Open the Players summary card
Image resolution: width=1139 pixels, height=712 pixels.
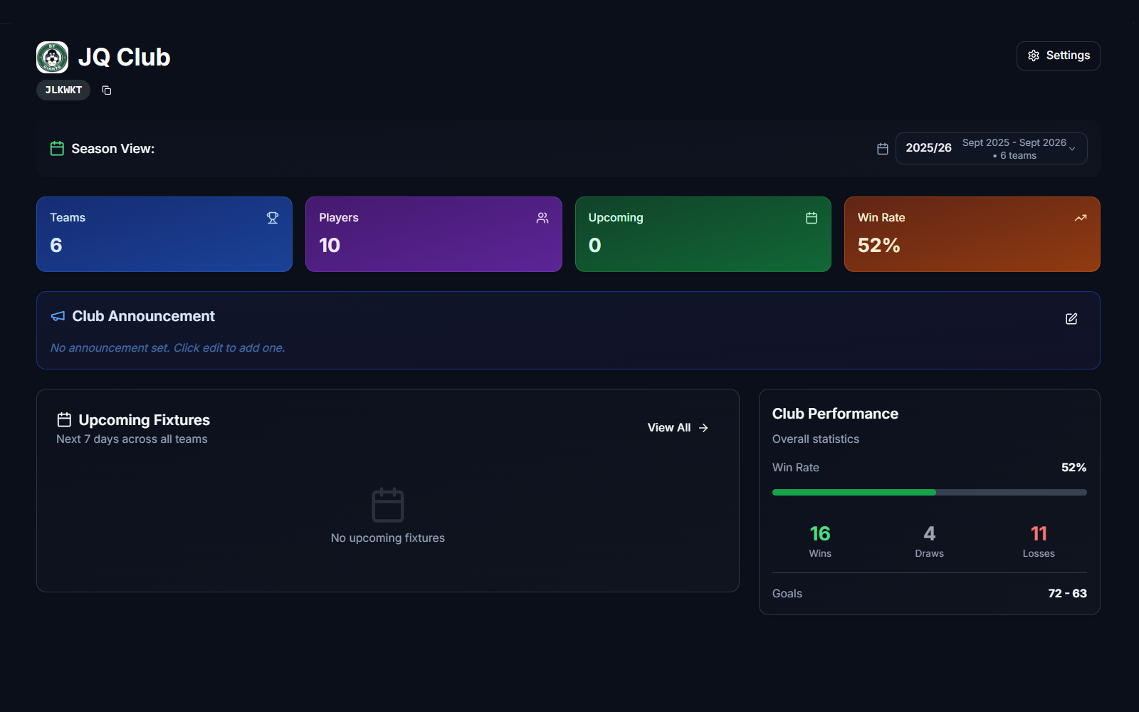coord(434,234)
